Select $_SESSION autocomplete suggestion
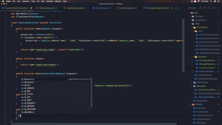Viewport: 222px width, 125px height. pos(56,109)
